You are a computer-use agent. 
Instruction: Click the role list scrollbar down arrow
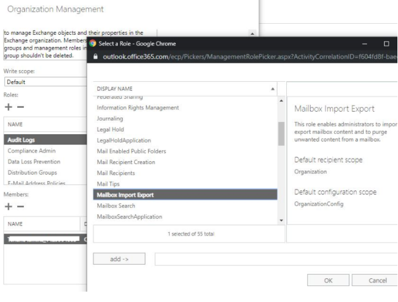click(281, 220)
